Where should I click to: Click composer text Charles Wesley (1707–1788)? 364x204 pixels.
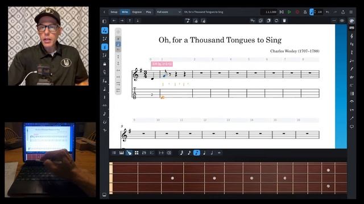click(295, 51)
